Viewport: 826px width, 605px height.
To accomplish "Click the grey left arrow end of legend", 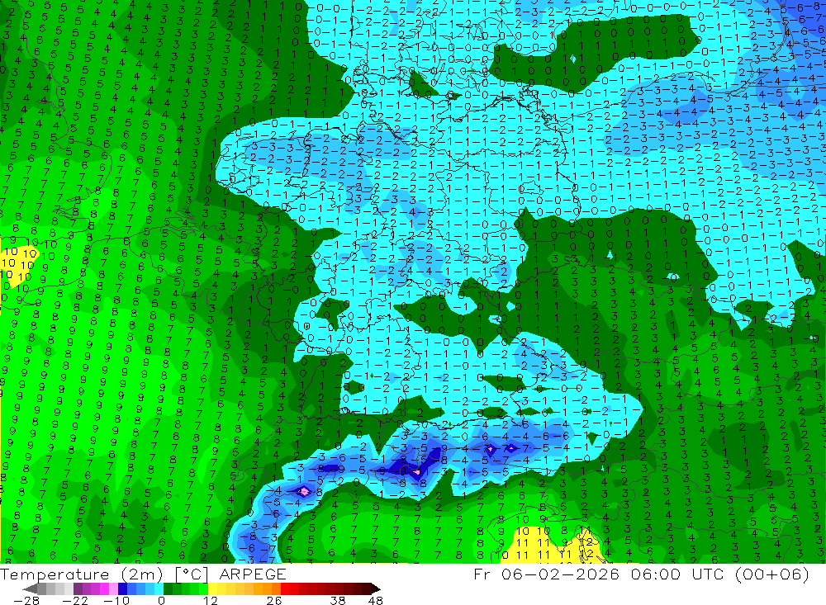I will (30, 588).
